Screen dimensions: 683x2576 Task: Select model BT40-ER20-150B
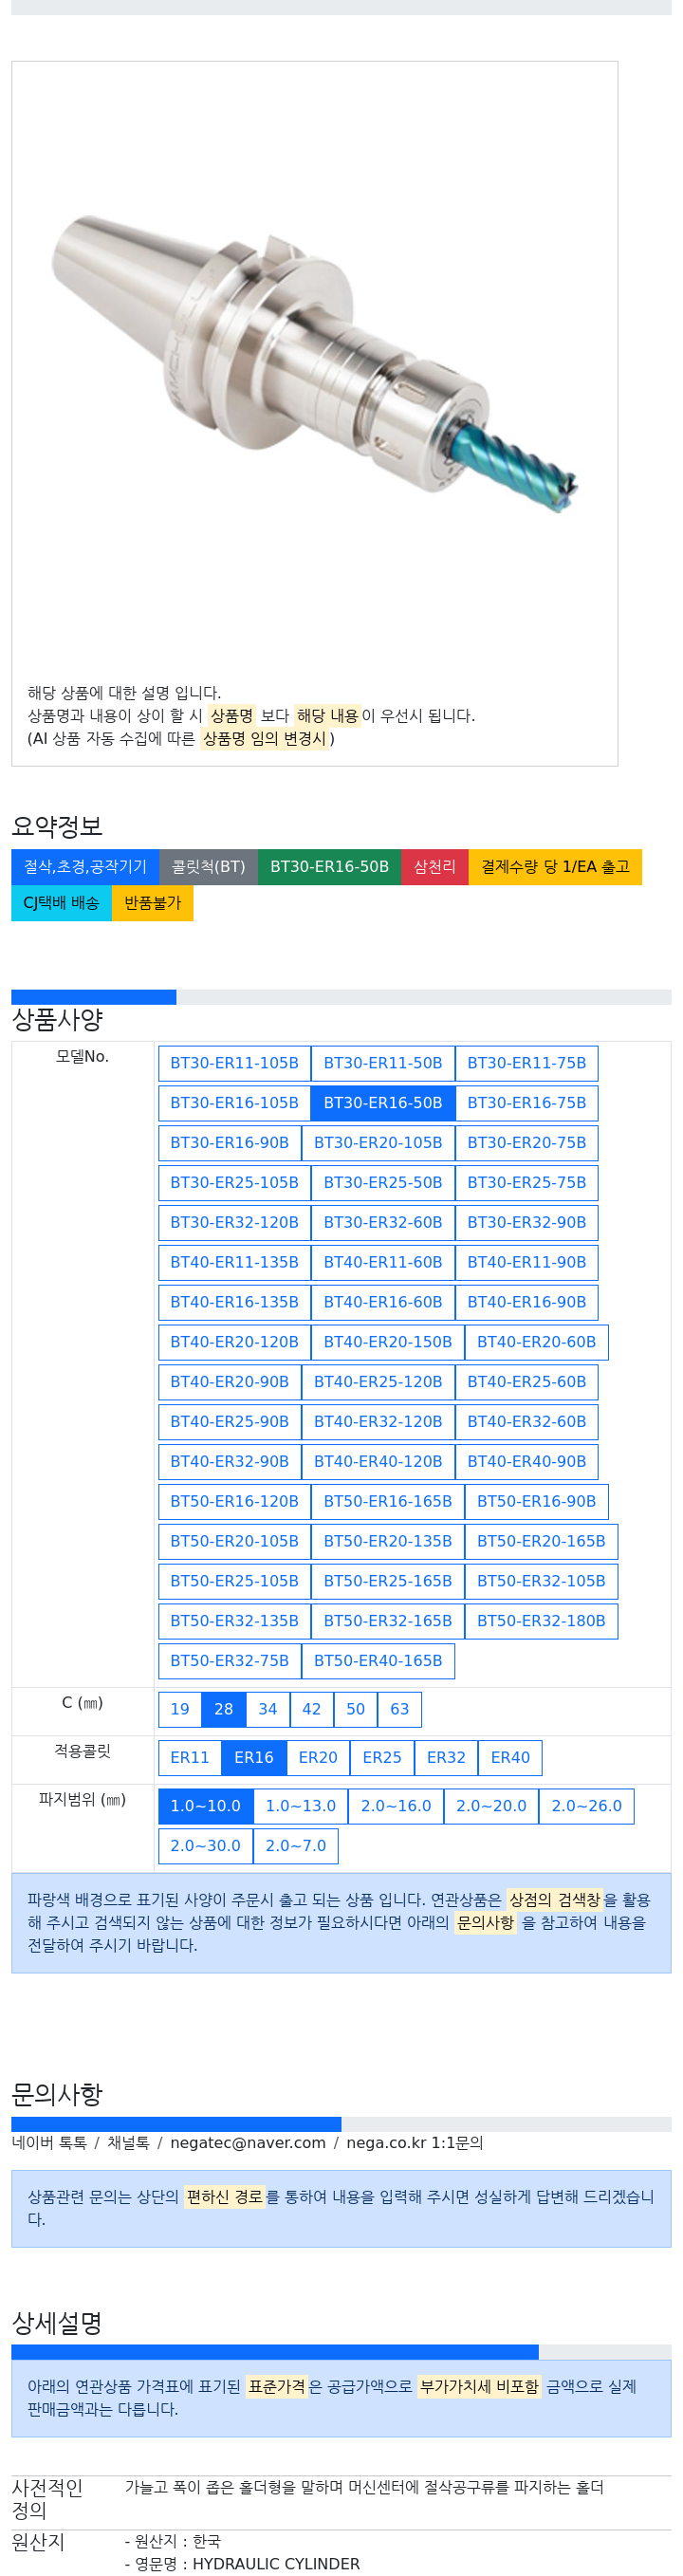pyautogui.click(x=387, y=1342)
